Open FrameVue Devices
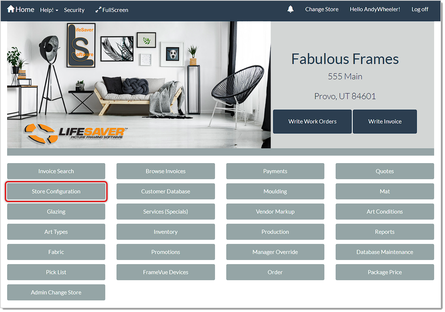 [166, 272]
